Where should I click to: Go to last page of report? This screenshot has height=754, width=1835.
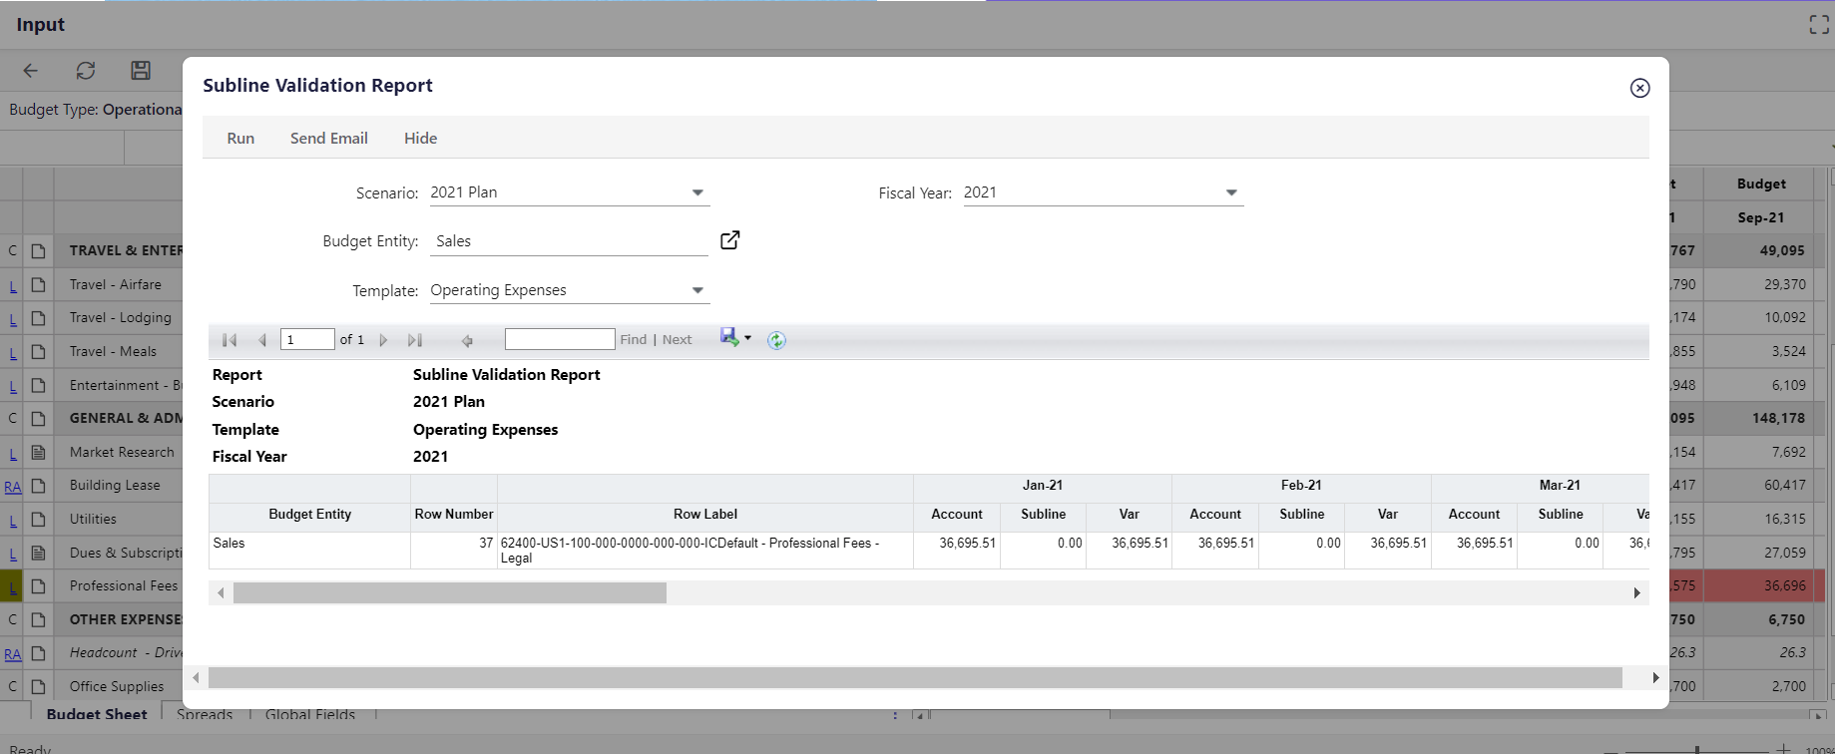[415, 340]
